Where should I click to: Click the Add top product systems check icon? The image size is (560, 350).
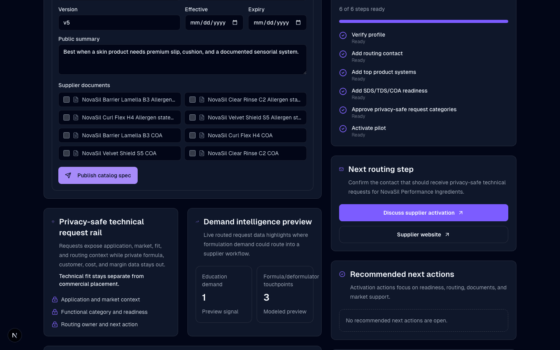343,73
